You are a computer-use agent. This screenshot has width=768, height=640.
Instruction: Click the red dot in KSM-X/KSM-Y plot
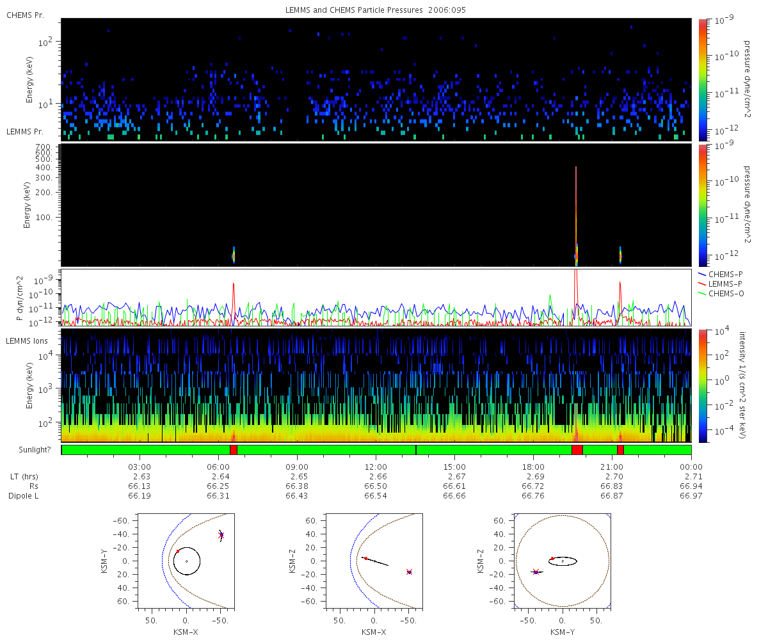[177, 551]
